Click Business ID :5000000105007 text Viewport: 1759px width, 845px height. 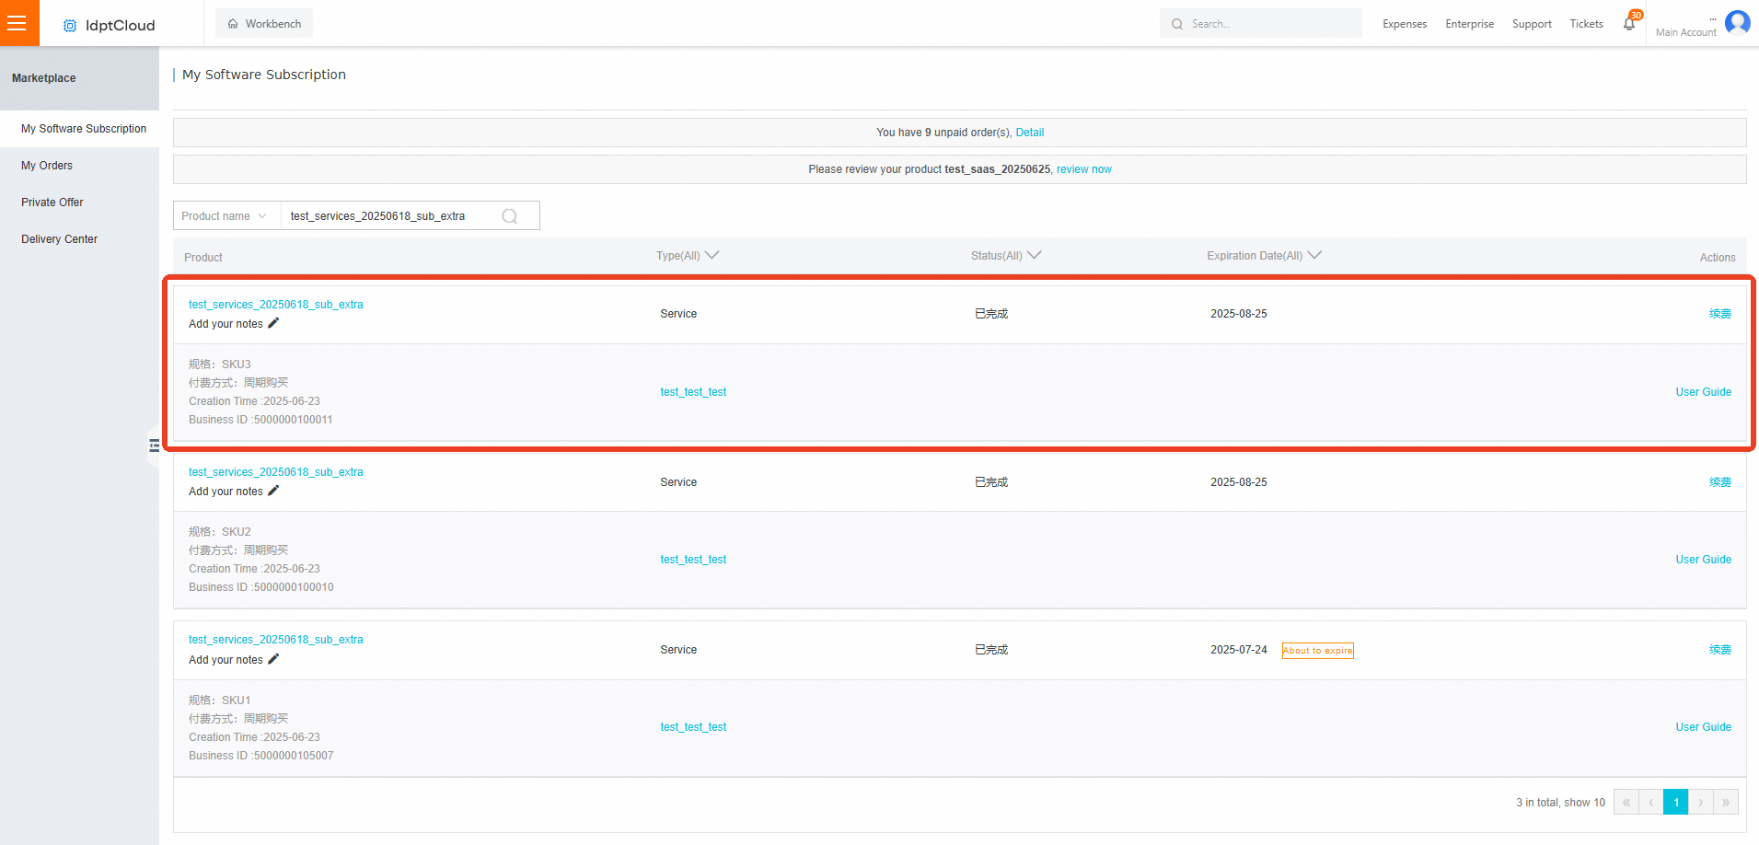[x=260, y=756]
